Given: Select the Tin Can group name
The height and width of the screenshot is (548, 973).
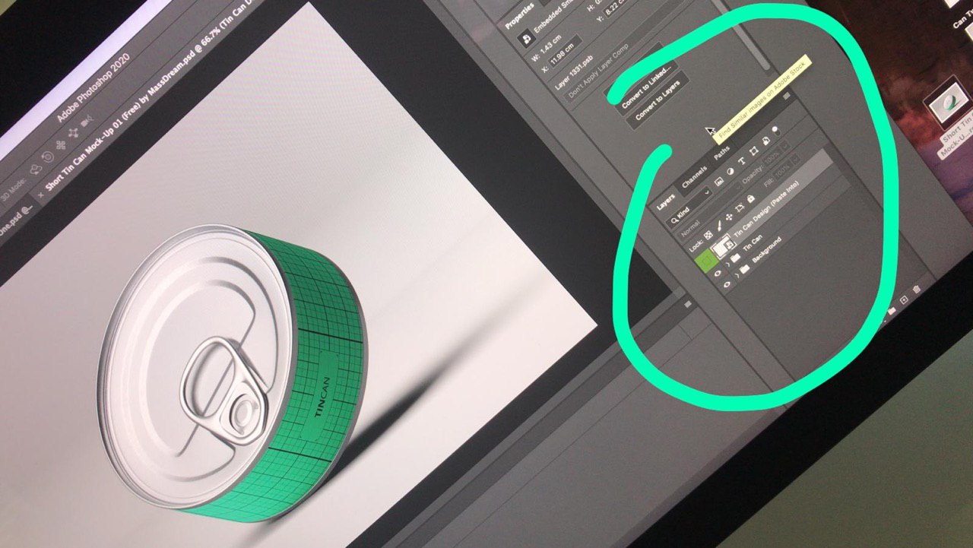Looking at the screenshot, I should (753, 243).
